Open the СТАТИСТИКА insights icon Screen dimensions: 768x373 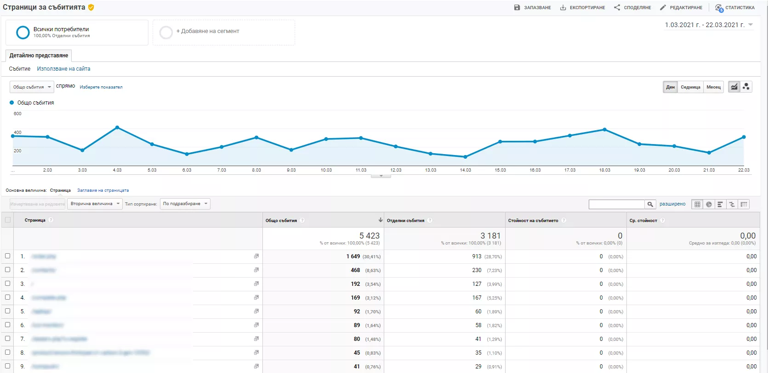tap(719, 8)
